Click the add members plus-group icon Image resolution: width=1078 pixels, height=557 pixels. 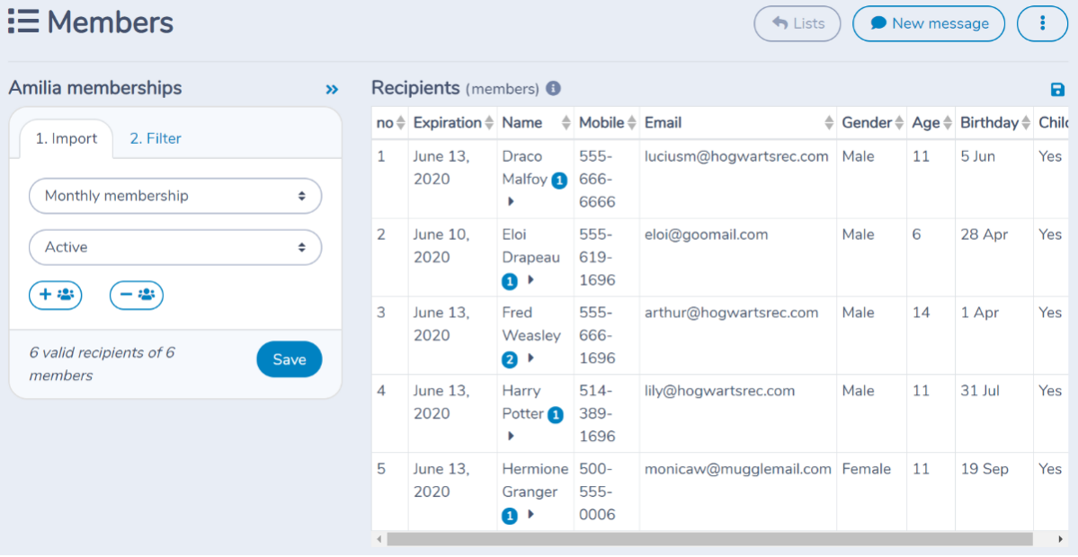(x=56, y=296)
